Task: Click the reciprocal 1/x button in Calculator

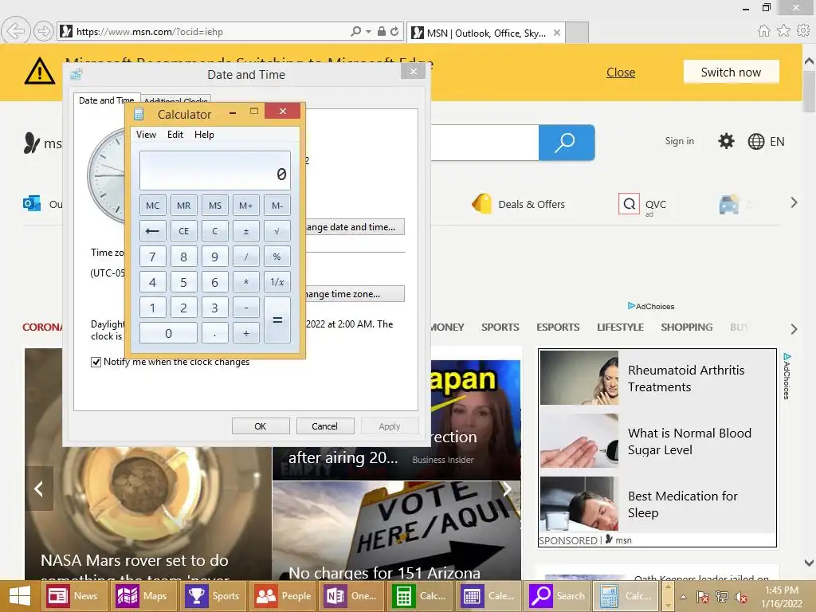Action: click(x=277, y=282)
